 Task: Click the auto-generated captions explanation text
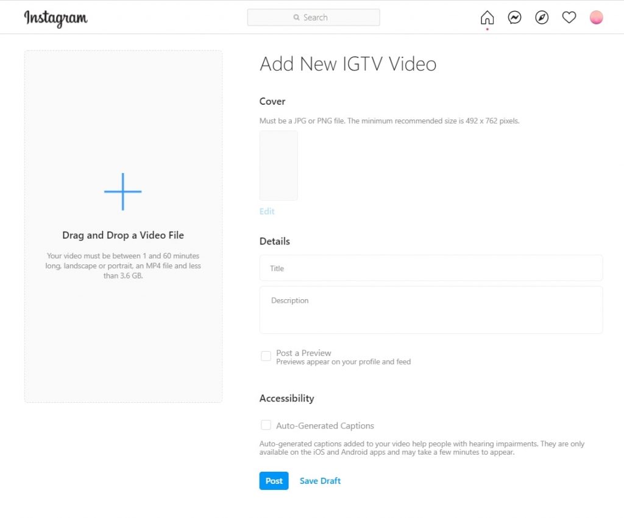click(422, 448)
